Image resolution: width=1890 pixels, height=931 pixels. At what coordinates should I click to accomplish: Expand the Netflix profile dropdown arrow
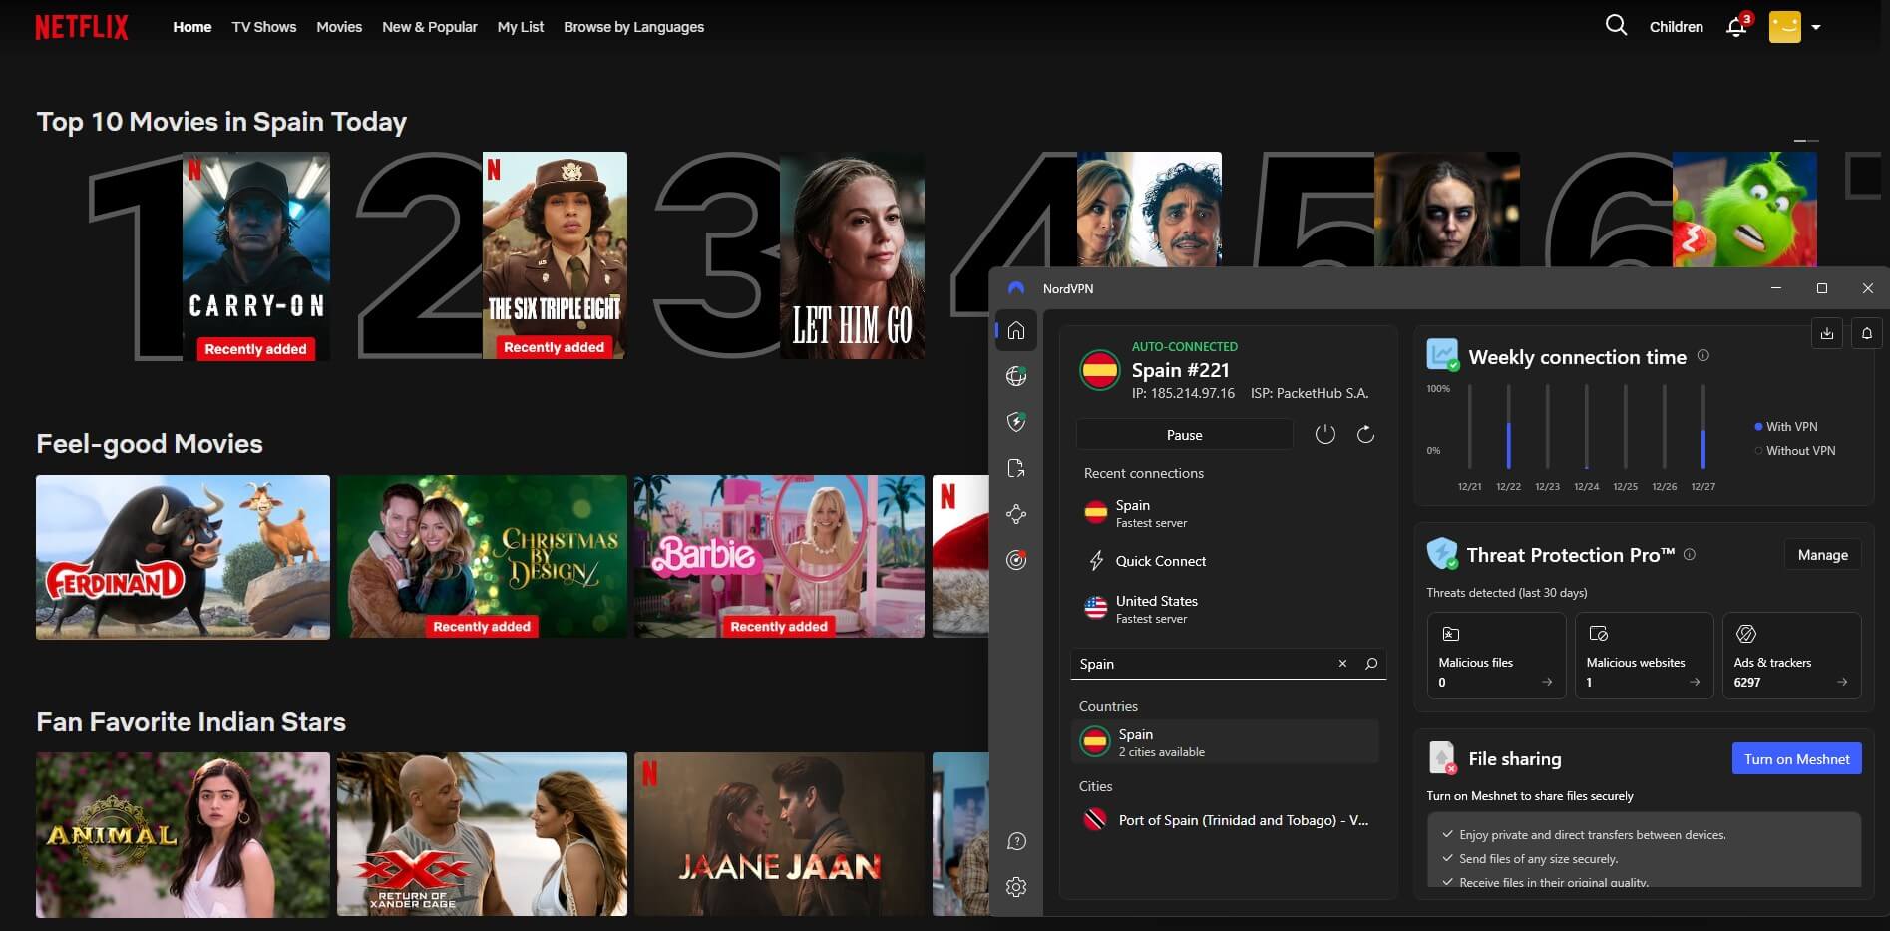[x=1816, y=27]
